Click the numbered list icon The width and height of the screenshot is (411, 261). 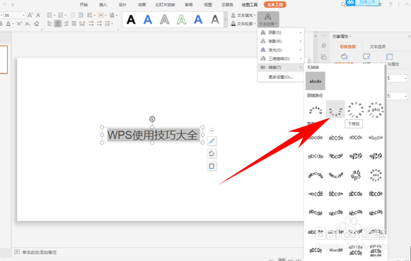pyautogui.click(x=62, y=15)
